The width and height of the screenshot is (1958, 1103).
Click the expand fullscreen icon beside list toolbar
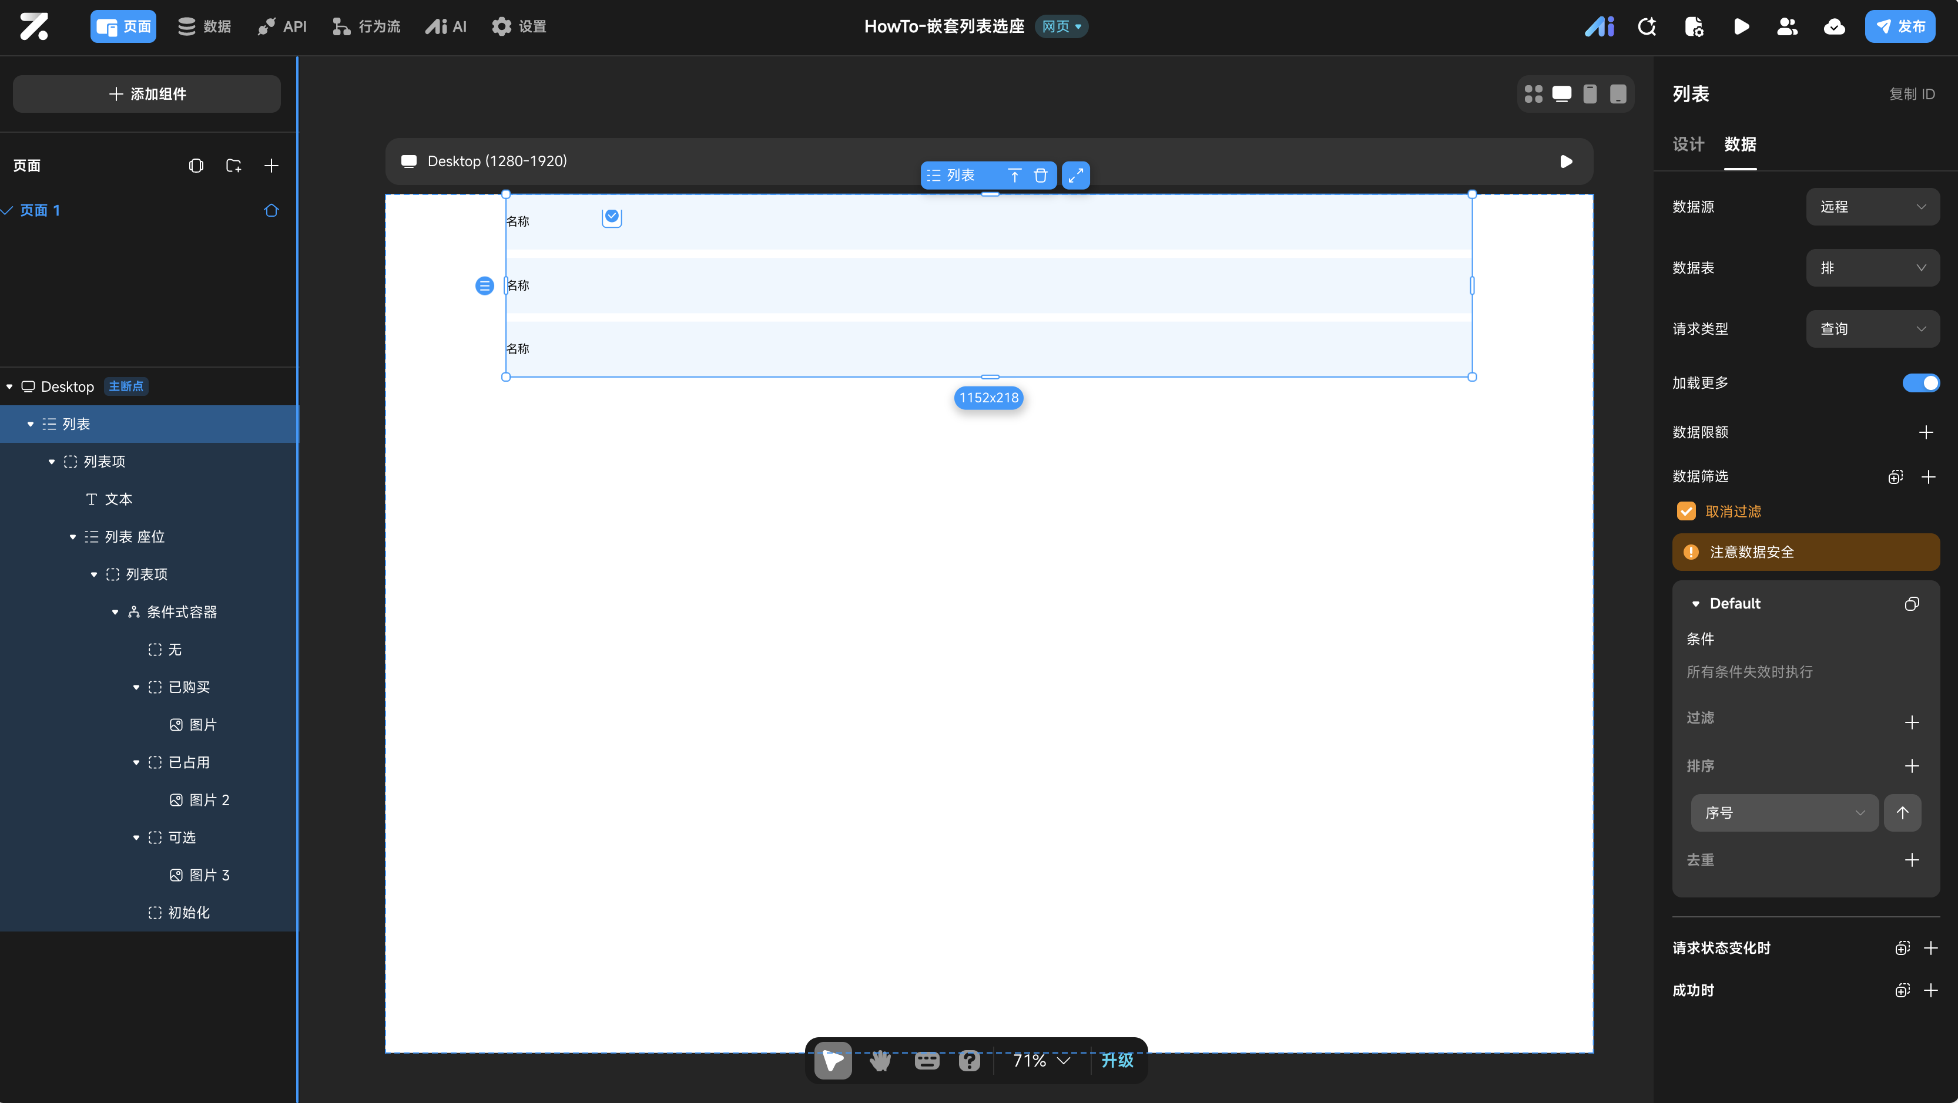[1075, 176]
